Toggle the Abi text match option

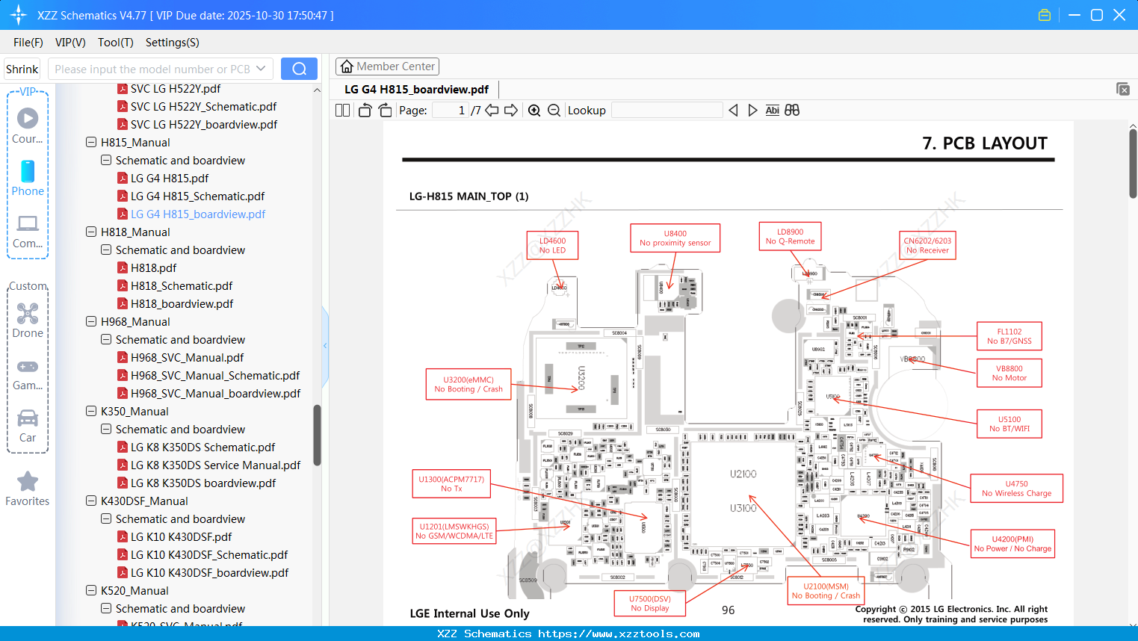point(773,111)
